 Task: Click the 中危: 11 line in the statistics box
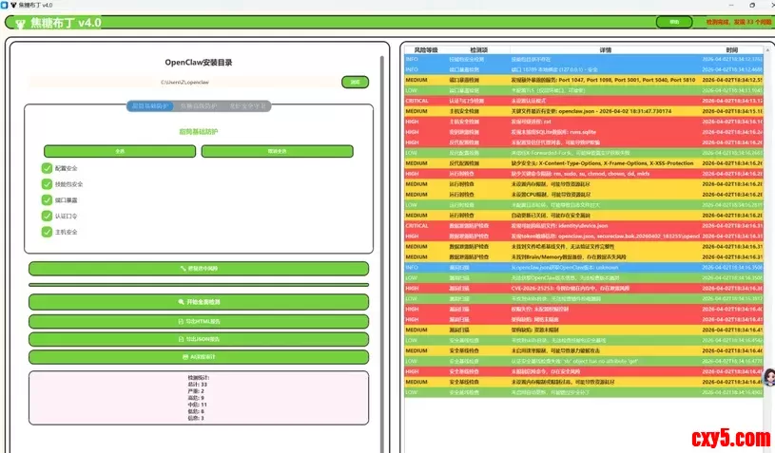click(198, 405)
